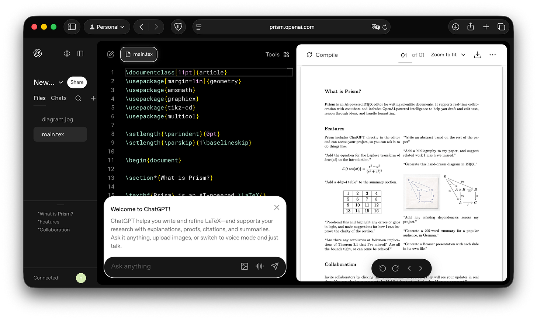Select main.tex in file list
Image resolution: width=537 pixels, height=319 pixels.
(x=60, y=134)
